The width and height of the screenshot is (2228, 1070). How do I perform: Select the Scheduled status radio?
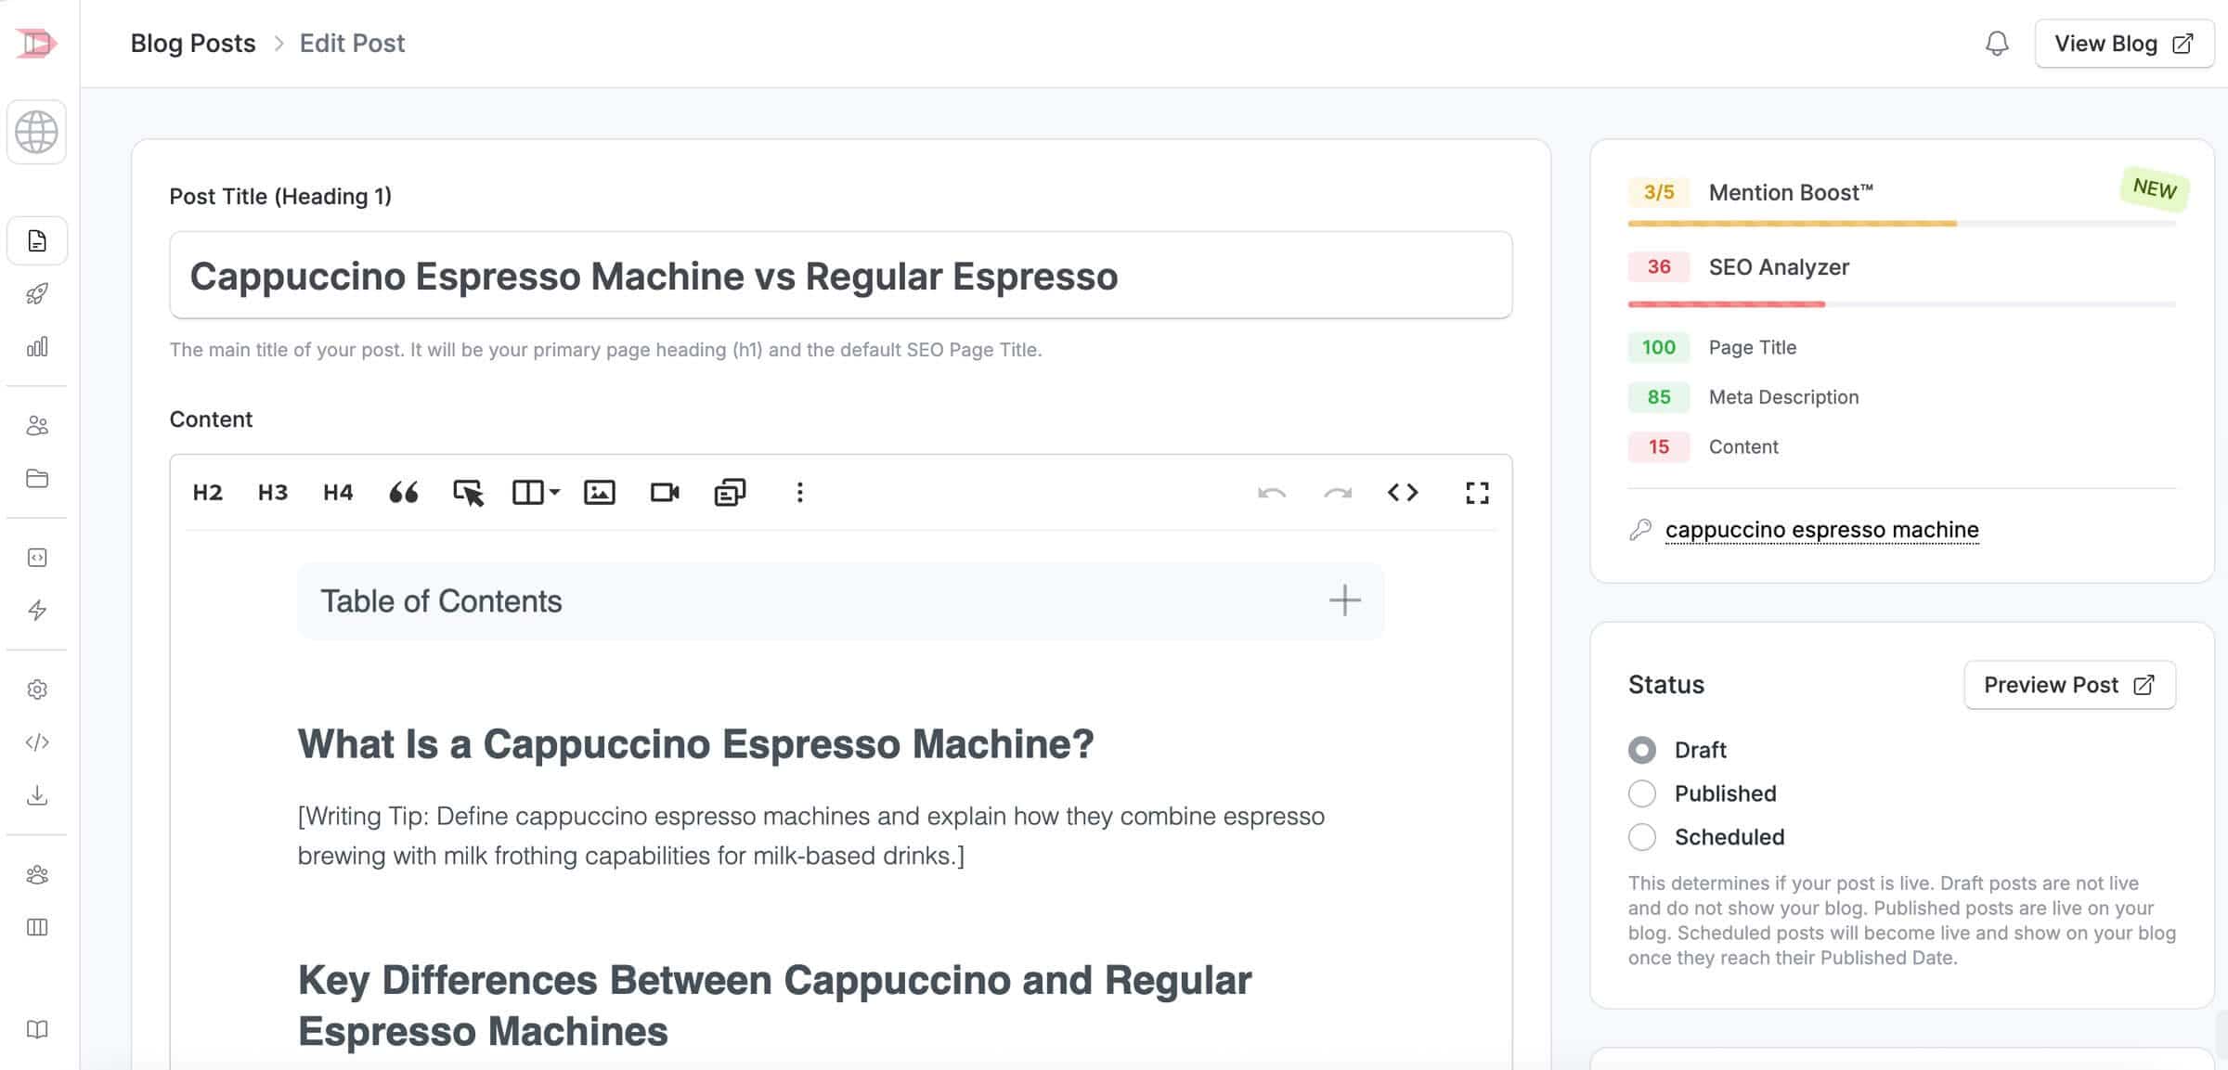click(x=1642, y=837)
